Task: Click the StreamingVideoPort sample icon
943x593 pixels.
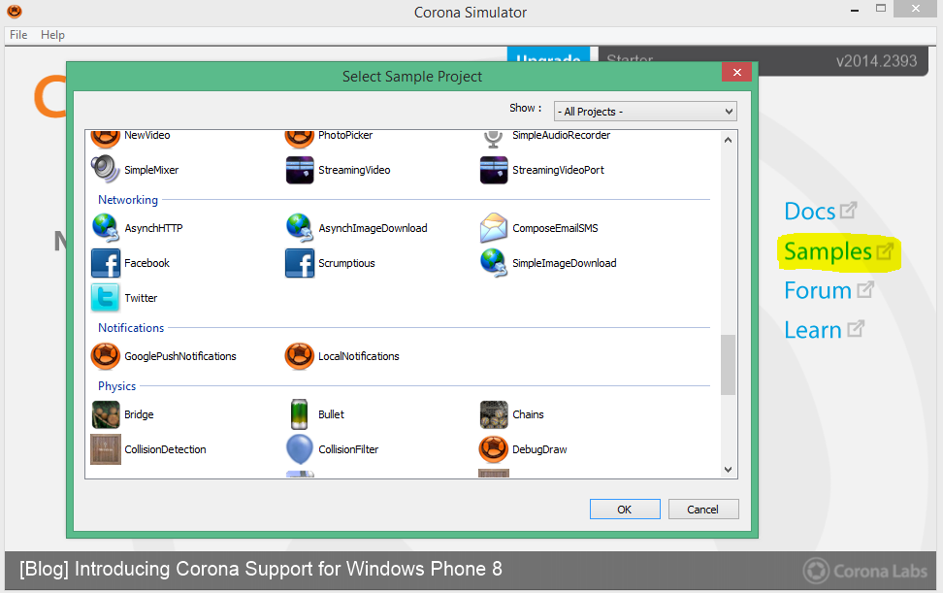Action: [494, 170]
